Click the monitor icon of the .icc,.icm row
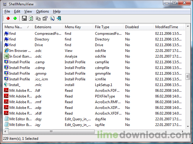 [6, 79]
